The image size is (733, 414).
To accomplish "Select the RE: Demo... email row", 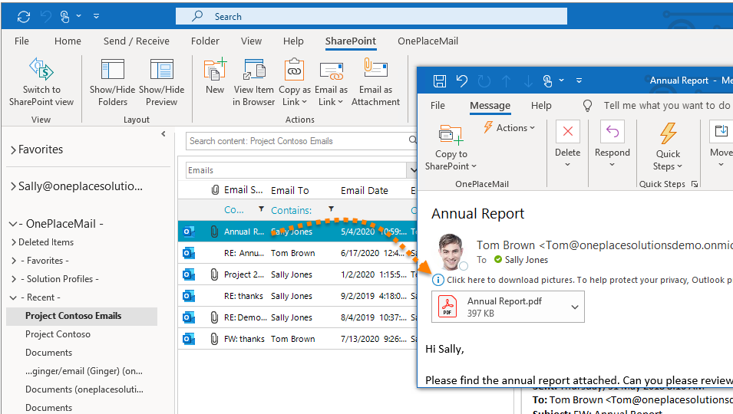I will [x=297, y=317].
